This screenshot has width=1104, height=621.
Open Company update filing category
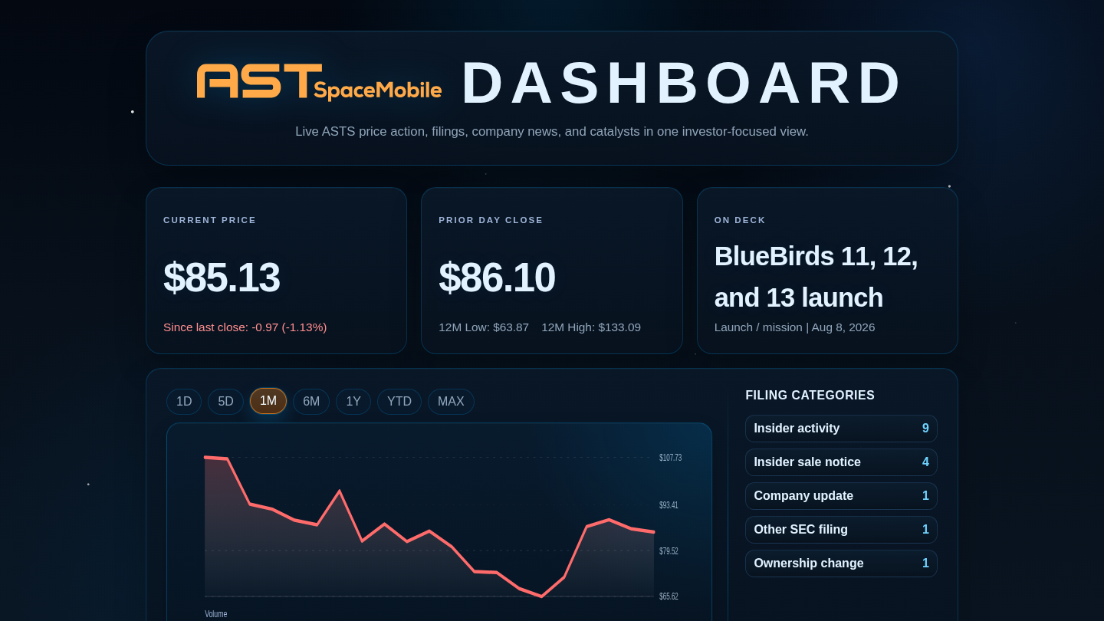(841, 496)
